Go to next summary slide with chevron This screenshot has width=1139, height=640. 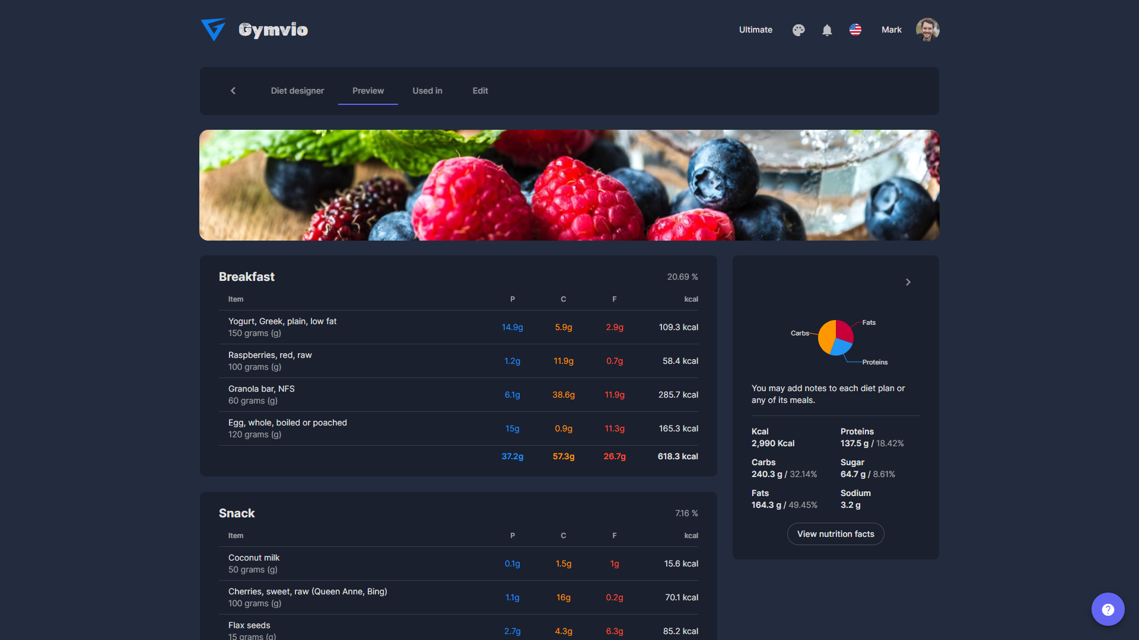(908, 282)
